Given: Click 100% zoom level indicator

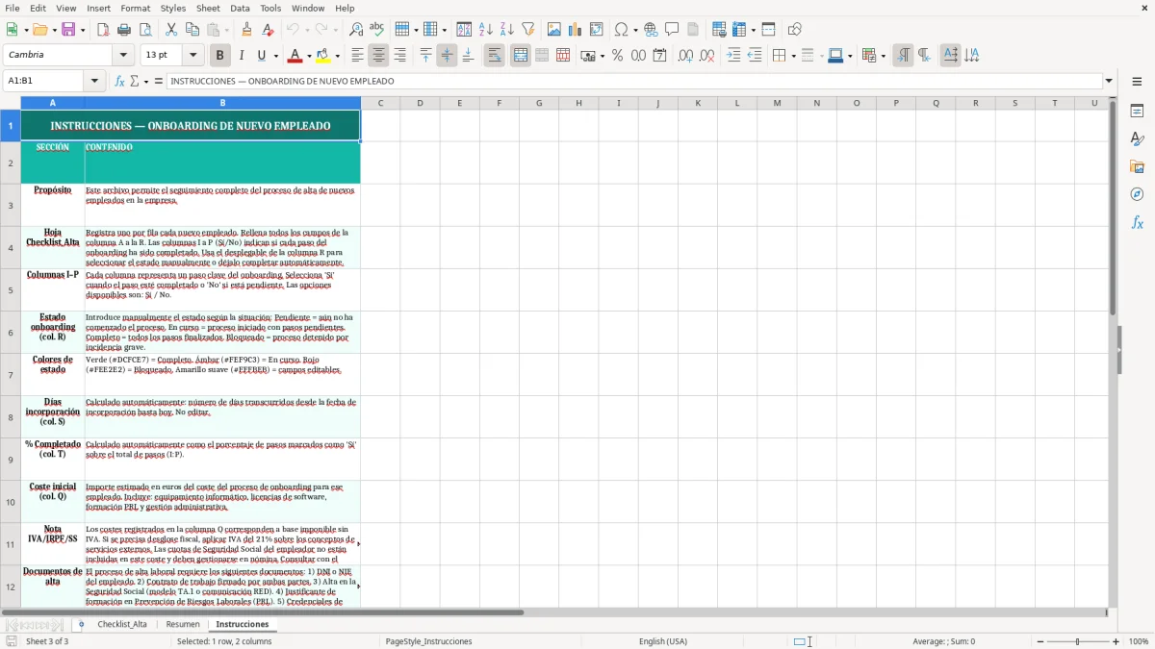Looking at the screenshot, I should [x=1139, y=641].
